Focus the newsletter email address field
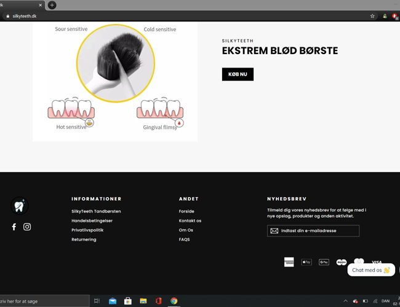 pos(313,231)
